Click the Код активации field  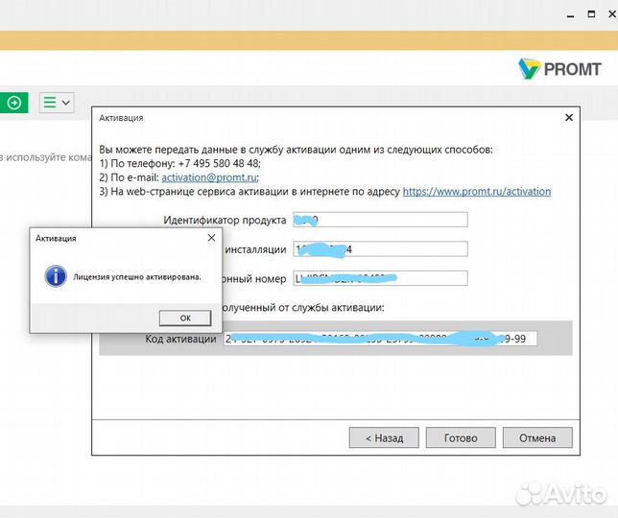coord(380,339)
